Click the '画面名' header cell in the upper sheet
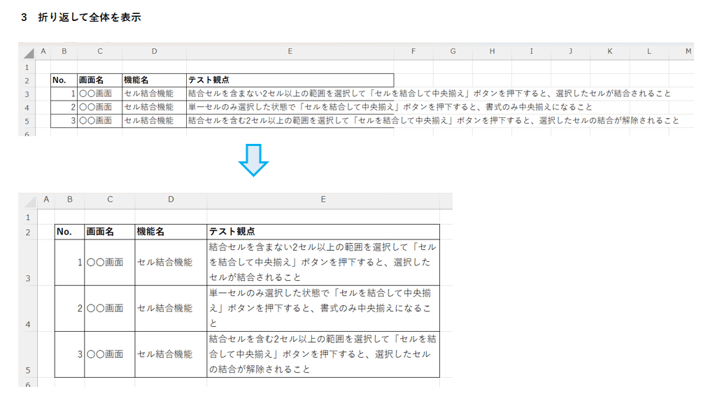This screenshot has width=715, height=396. click(x=100, y=80)
